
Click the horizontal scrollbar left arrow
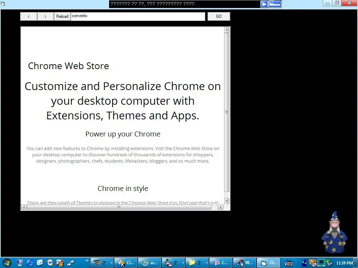(24, 207)
